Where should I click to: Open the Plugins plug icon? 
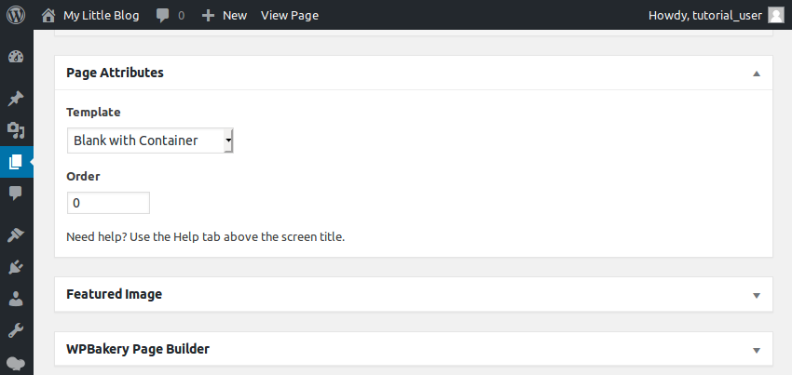point(16,266)
